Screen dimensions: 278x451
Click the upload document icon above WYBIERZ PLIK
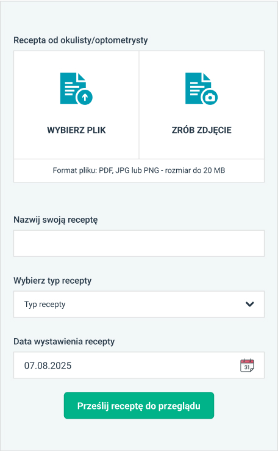coord(76,88)
